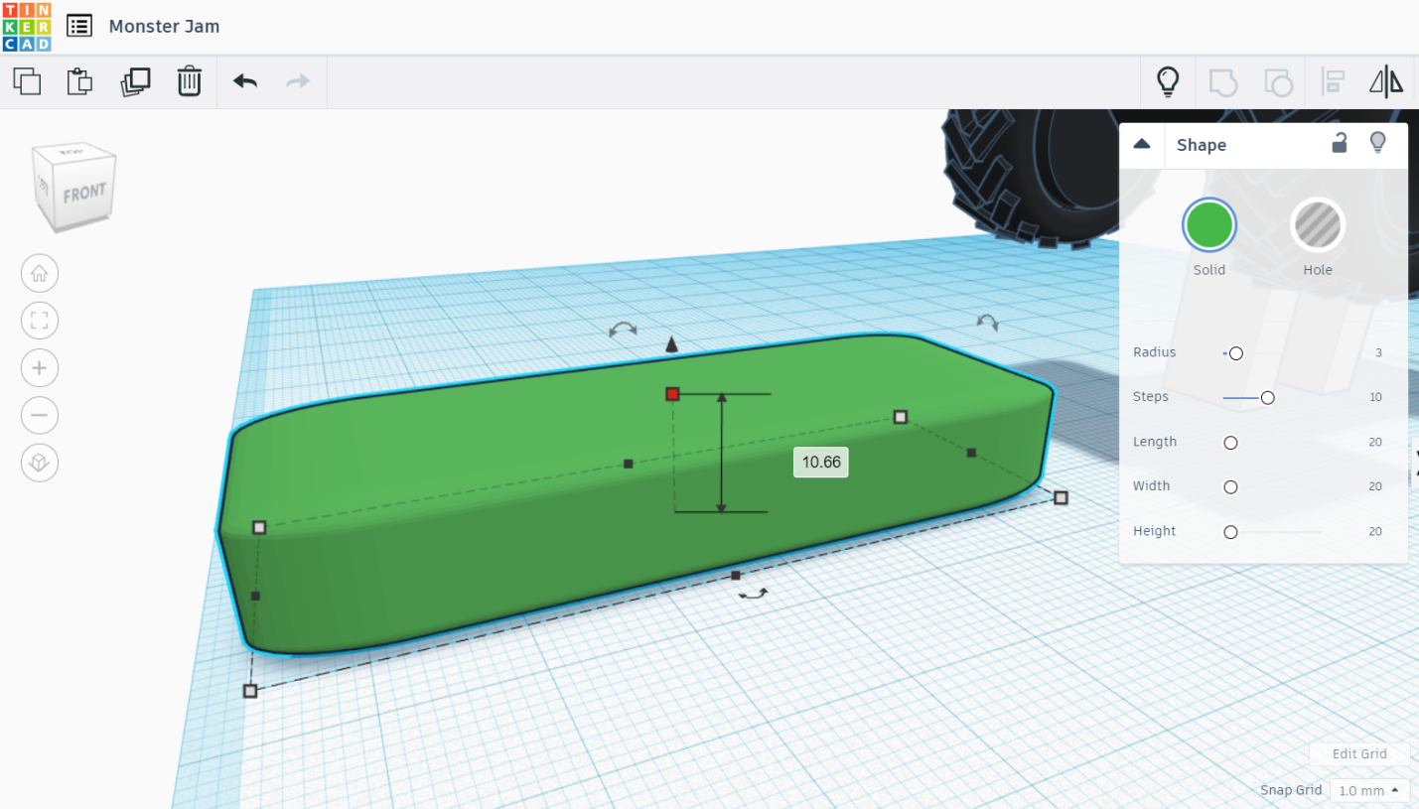
Task: Undo the last action
Action: pos(245,81)
